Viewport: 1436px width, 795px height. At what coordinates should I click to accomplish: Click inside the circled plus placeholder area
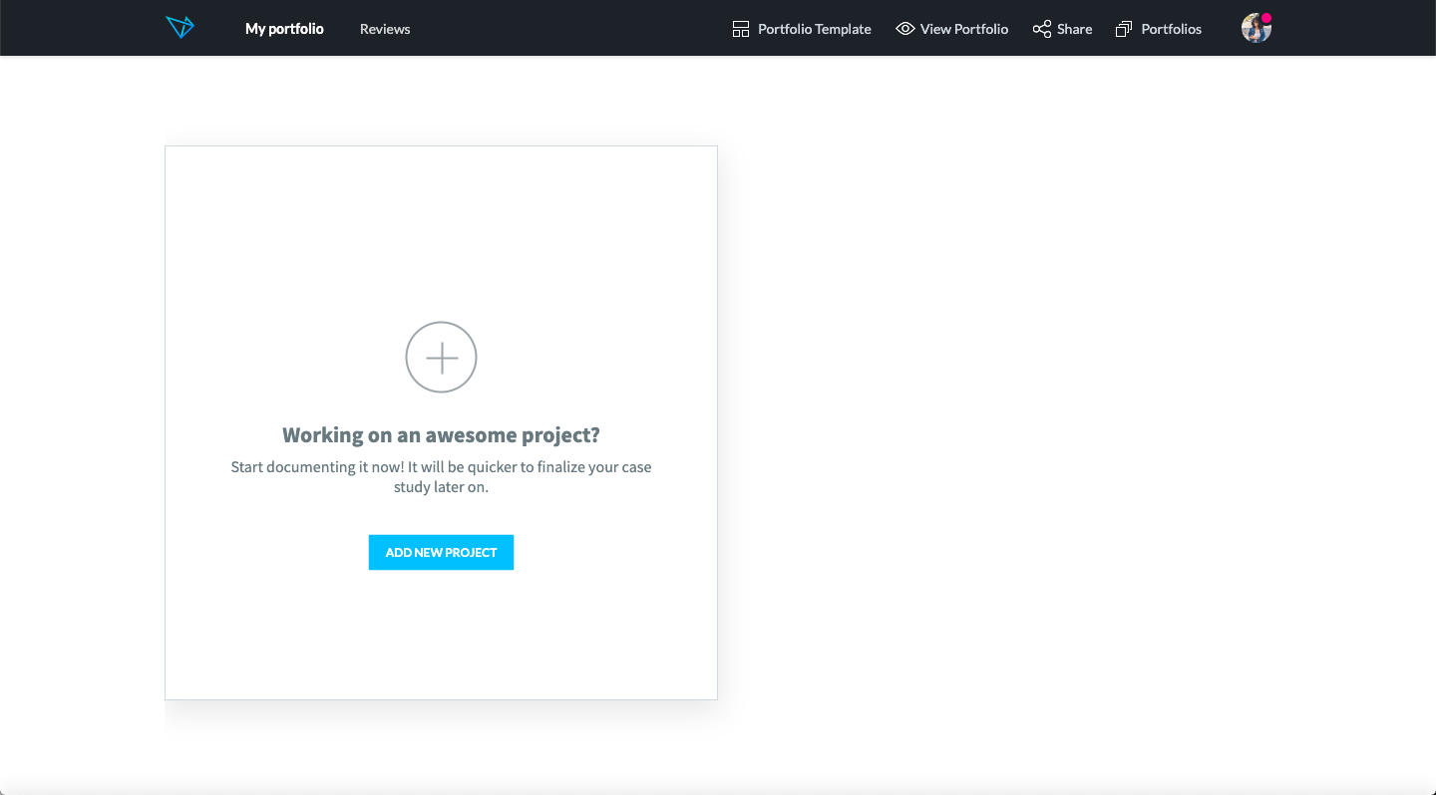pos(441,357)
